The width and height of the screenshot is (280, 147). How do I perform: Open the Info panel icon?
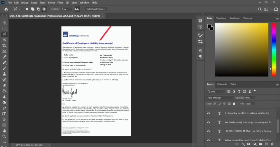click(201, 27)
